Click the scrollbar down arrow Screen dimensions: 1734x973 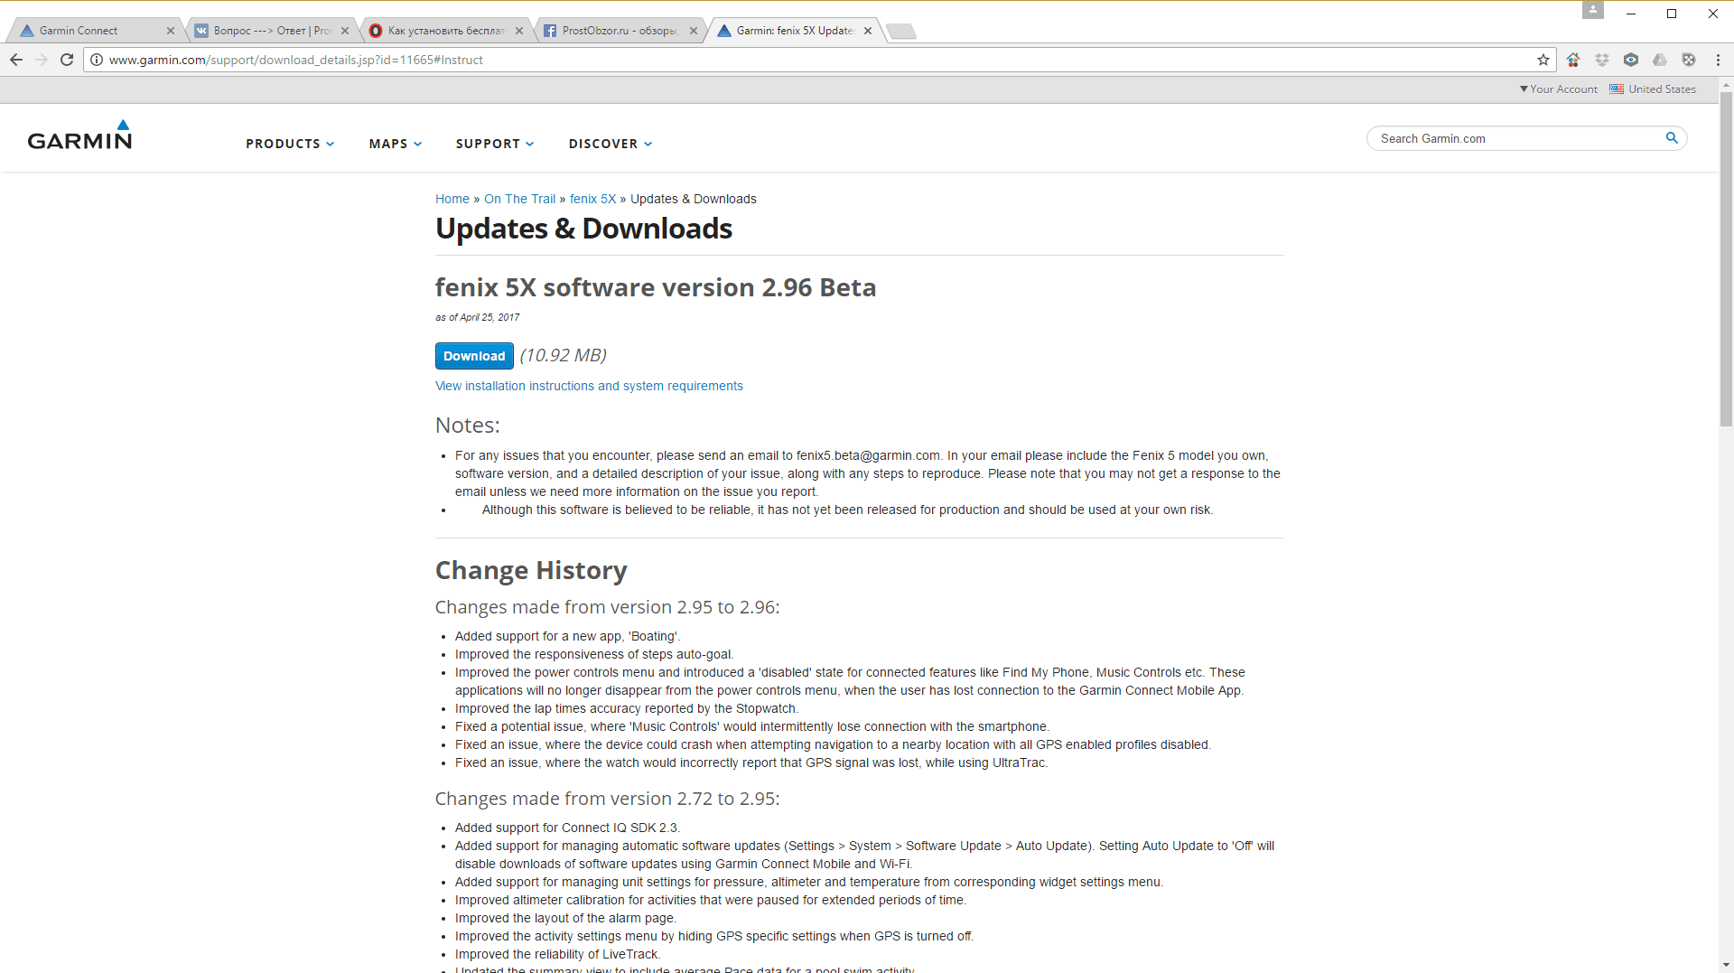[x=1726, y=965]
